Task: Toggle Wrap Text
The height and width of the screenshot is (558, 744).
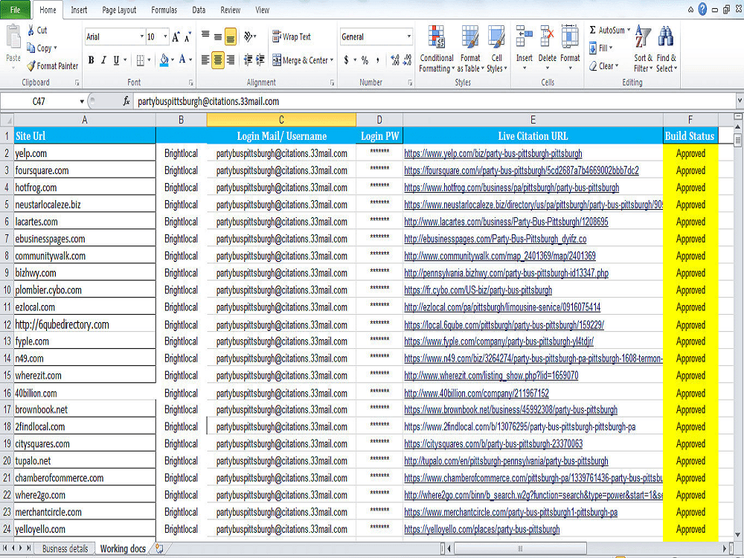Action: [292, 36]
